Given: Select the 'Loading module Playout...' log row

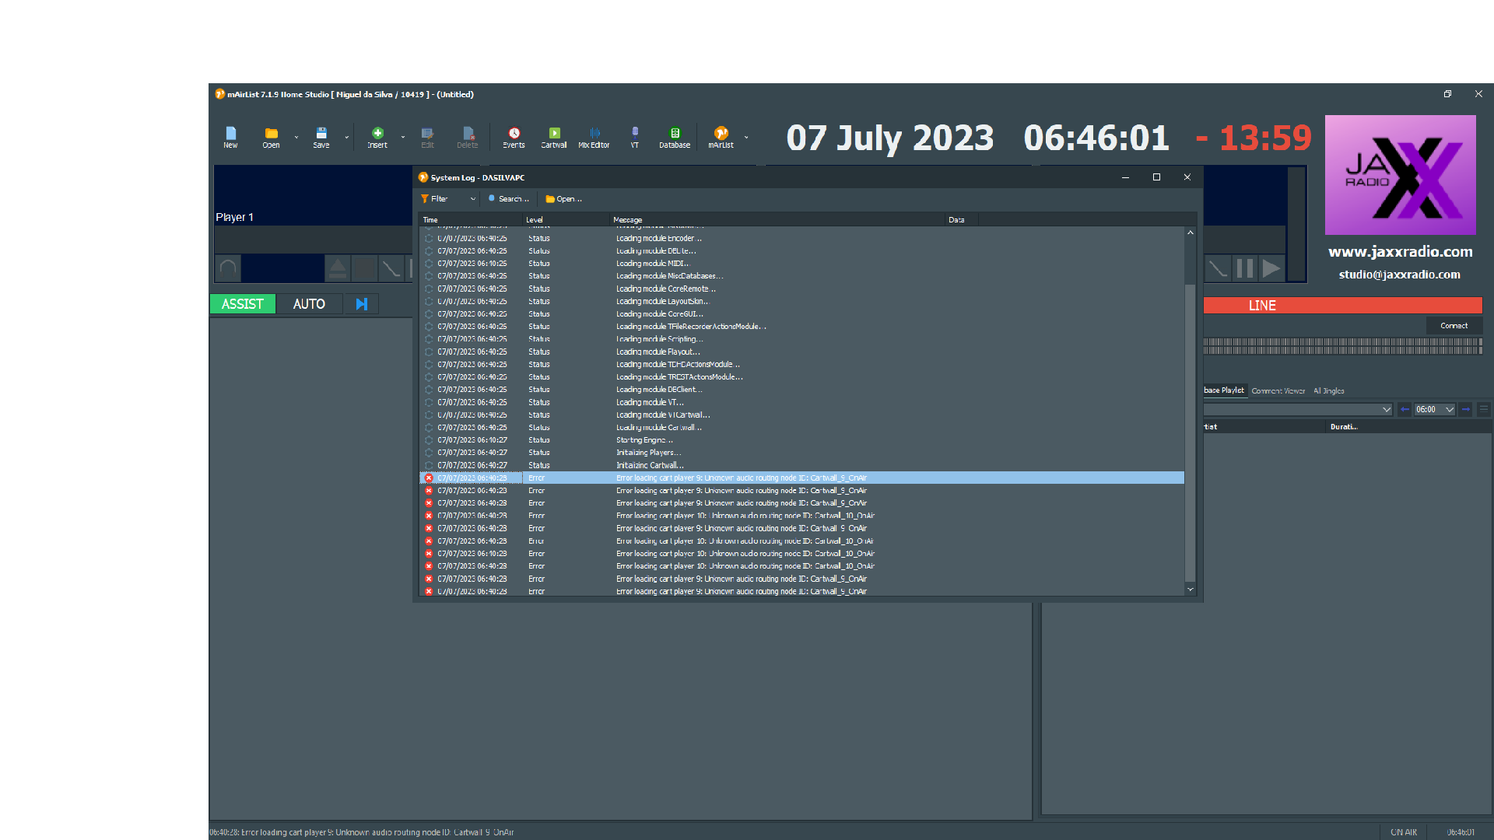Looking at the screenshot, I should (x=801, y=352).
